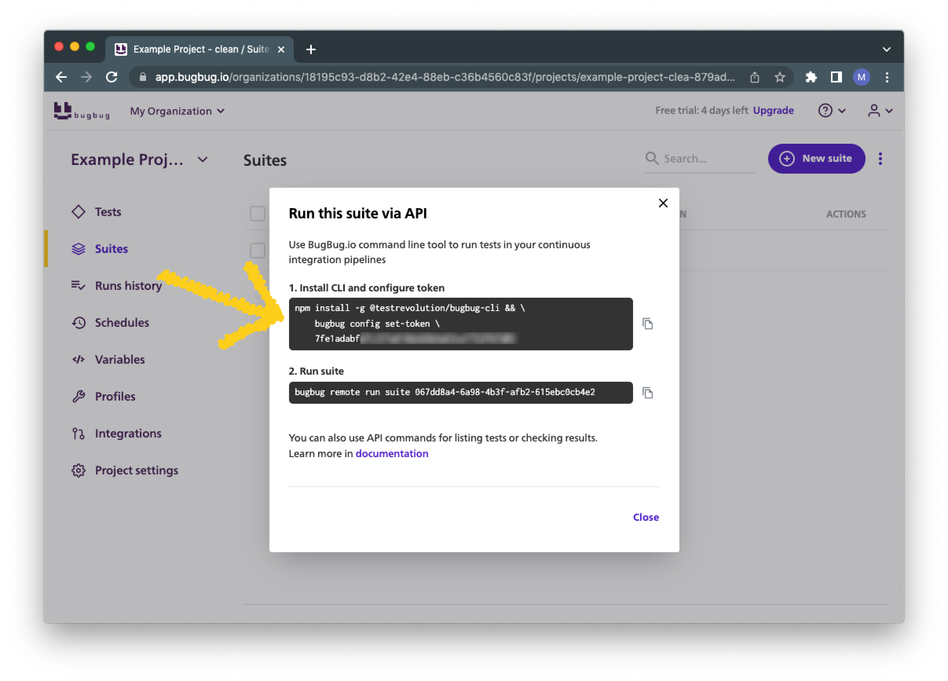Click the suite ID in run command
The height and width of the screenshot is (681, 948).
(505, 392)
